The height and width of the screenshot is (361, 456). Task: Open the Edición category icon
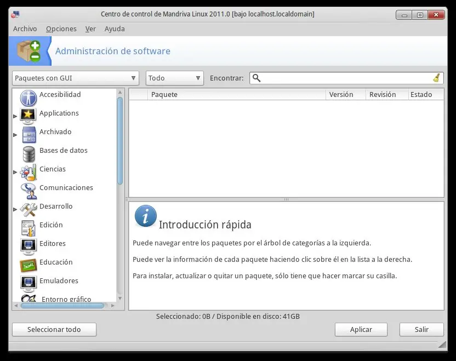click(x=28, y=225)
